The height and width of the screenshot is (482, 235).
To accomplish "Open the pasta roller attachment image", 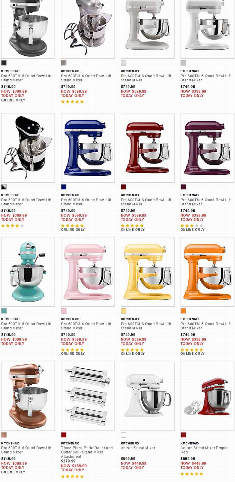I will click(x=88, y=396).
